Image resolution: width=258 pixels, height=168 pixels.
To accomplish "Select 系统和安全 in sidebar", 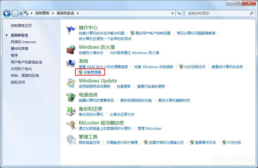I will 20,35.
